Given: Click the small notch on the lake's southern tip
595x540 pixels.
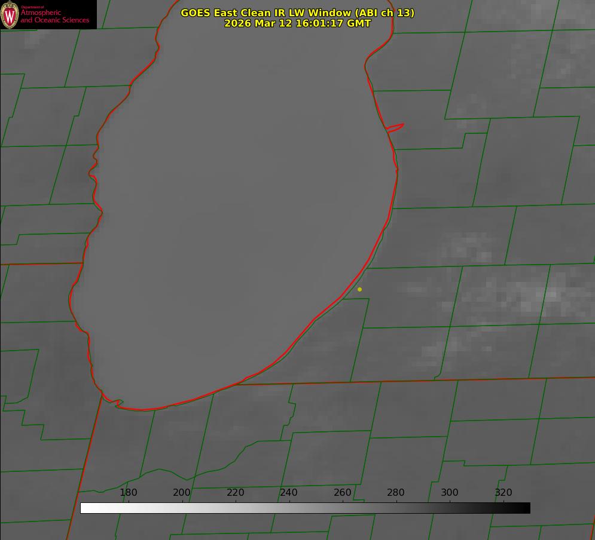Looking at the screenshot, I should point(118,404).
